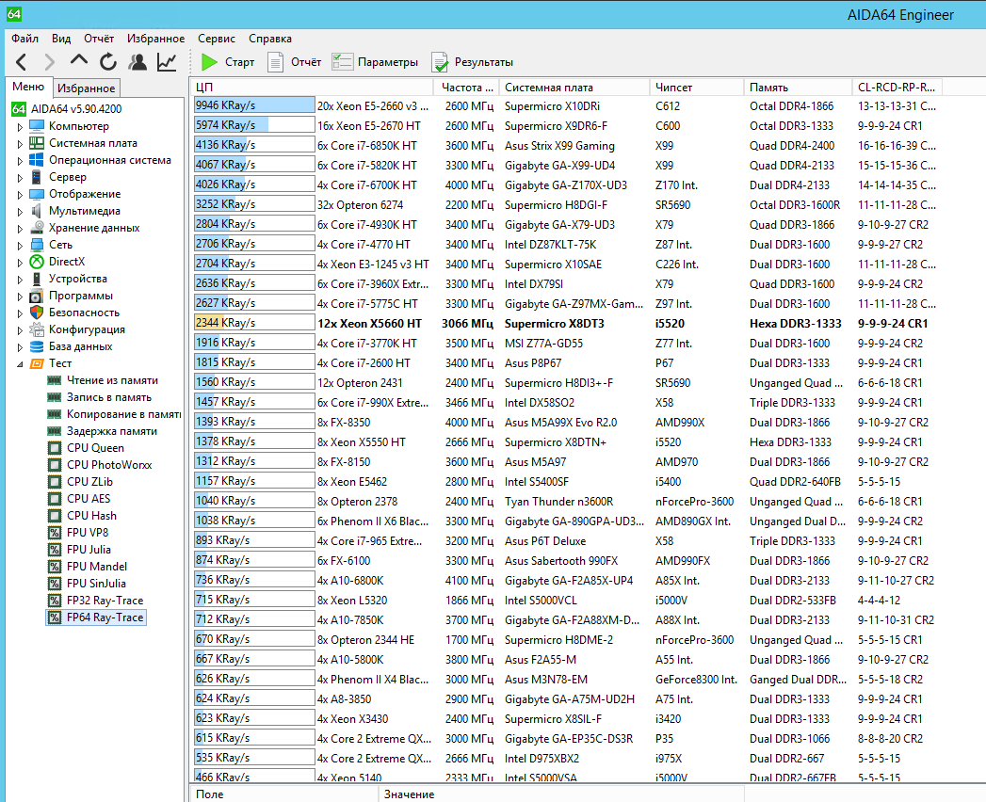Viewport: 986px width, 802px height.
Task: Select the highlighted 2344 KRay/s result bar
Action: coord(254,323)
